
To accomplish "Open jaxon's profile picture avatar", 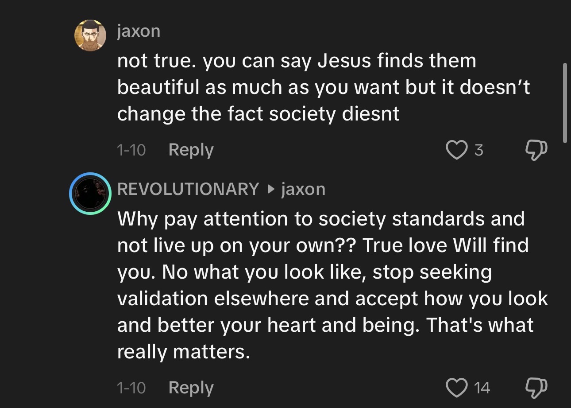I will click(x=90, y=35).
